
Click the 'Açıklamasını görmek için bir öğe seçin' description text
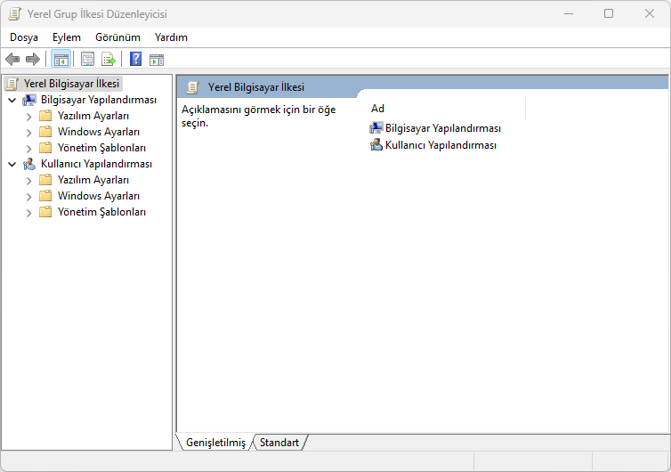click(258, 116)
